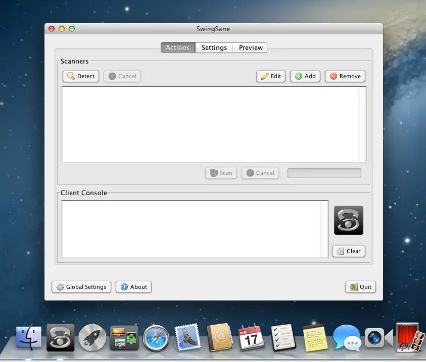This screenshot has height=362, width=426.
Task: Quit SwingSane
Action: pyautogui.click(x=360, y=287)
